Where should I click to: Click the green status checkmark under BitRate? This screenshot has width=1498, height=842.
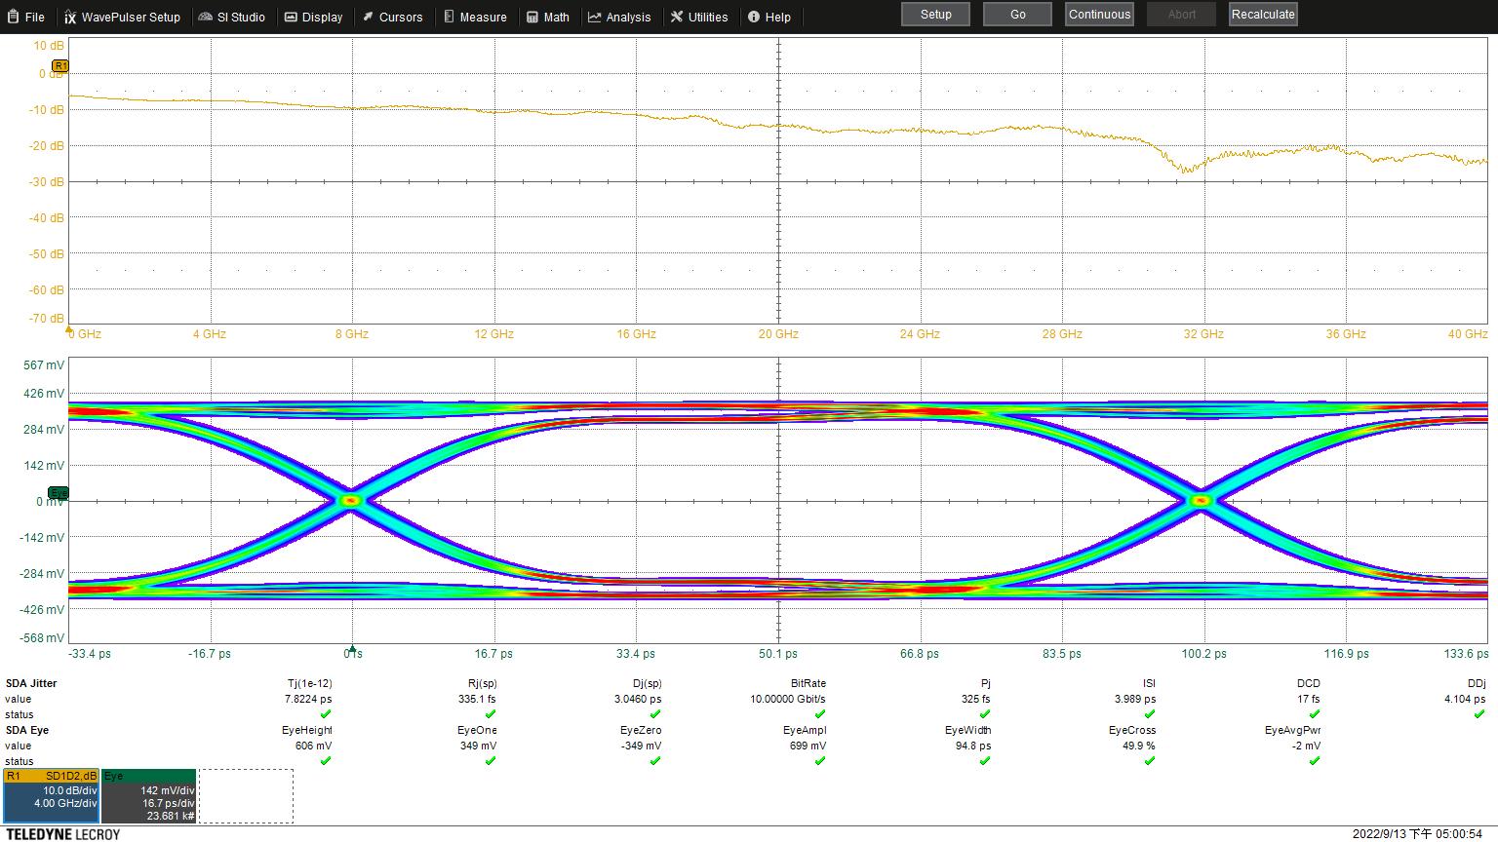click(820, 714)
